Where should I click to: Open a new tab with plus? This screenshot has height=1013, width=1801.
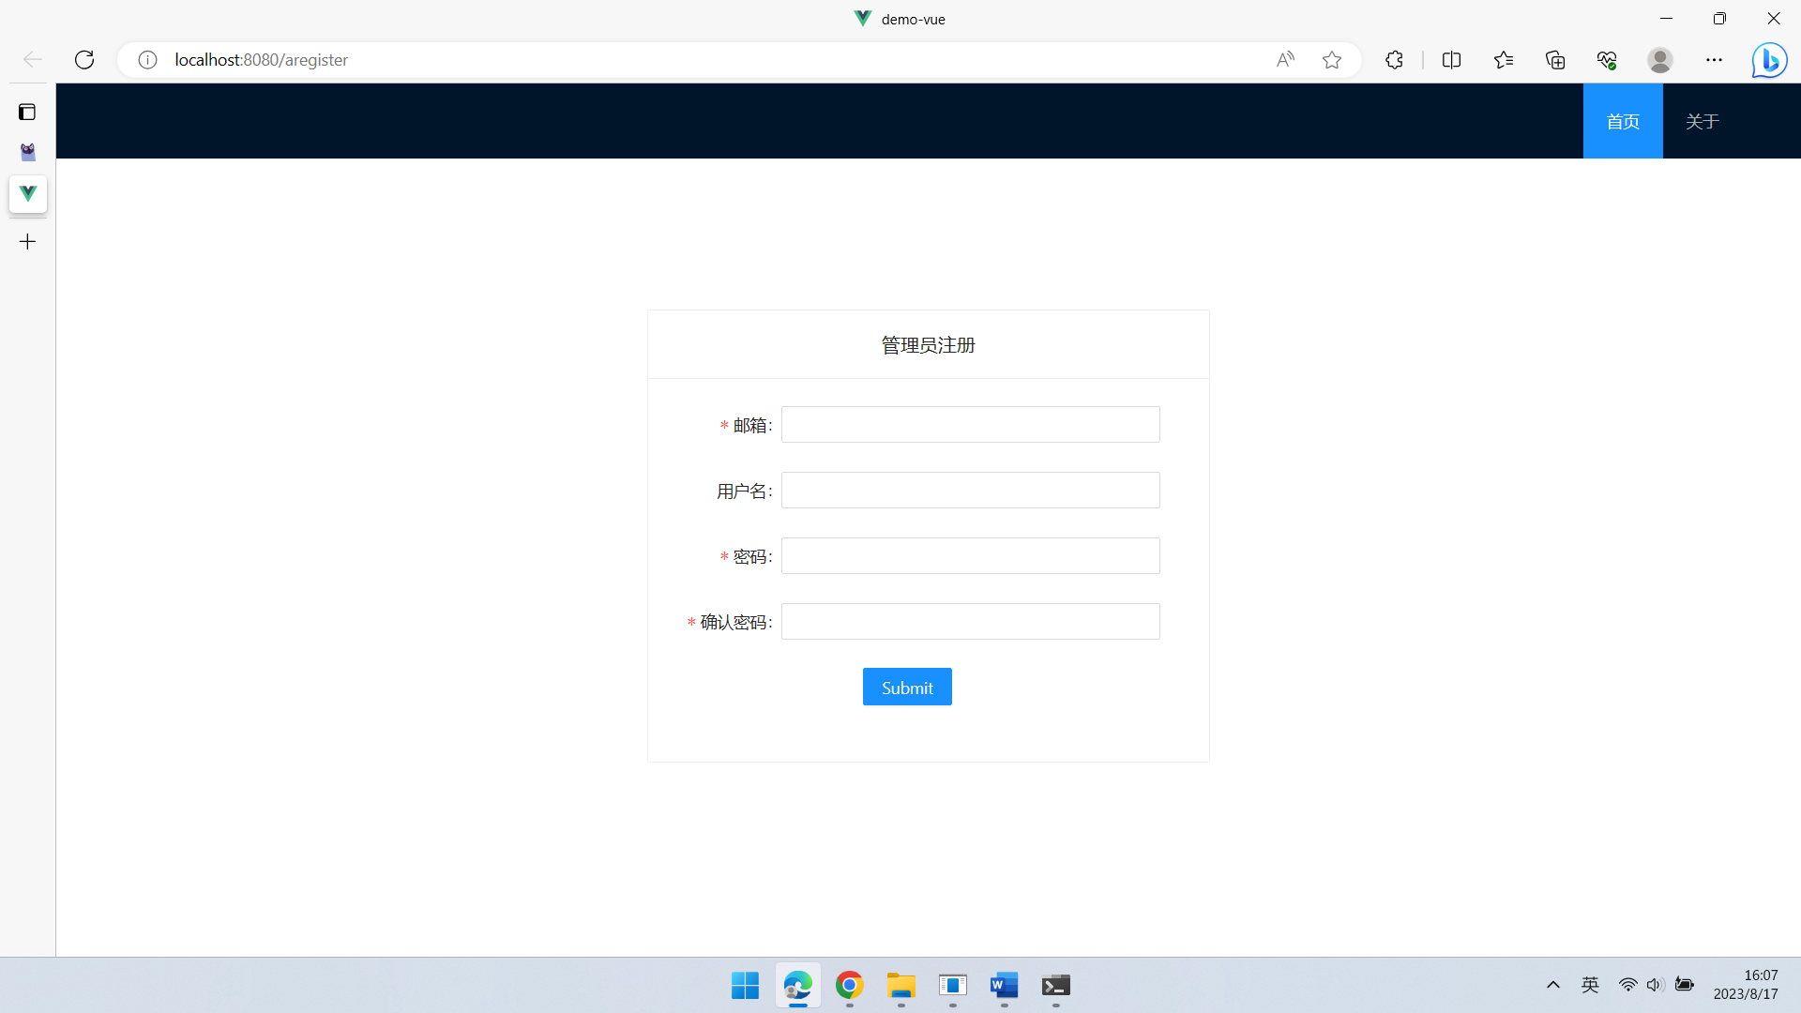(27, 242)
